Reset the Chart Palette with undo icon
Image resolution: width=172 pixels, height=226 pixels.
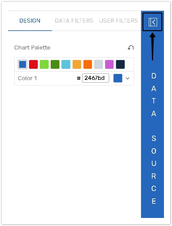(131, 48)
